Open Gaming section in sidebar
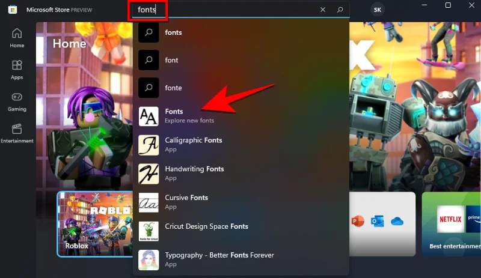 coord(17,101)
